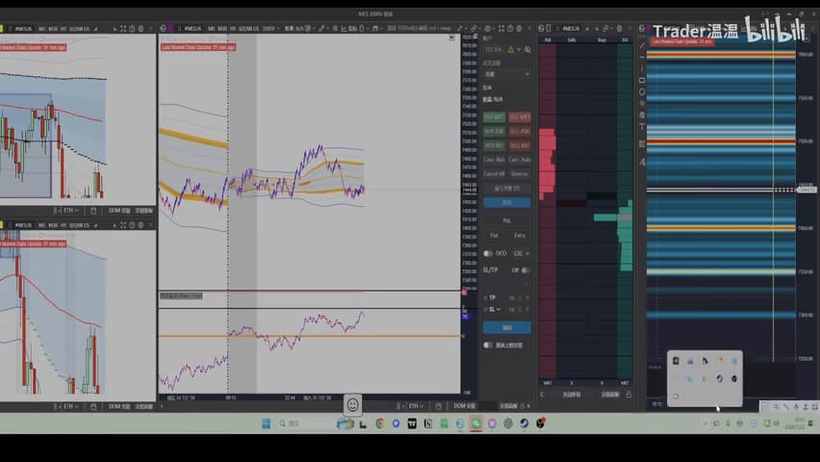
Task: Click the help icon in top-left chart toolbar
Action: (132, 28)
